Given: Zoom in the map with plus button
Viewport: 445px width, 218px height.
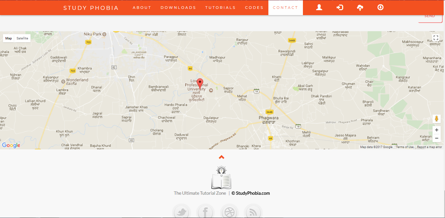Looking at the screenshot, I should point(436,130).
